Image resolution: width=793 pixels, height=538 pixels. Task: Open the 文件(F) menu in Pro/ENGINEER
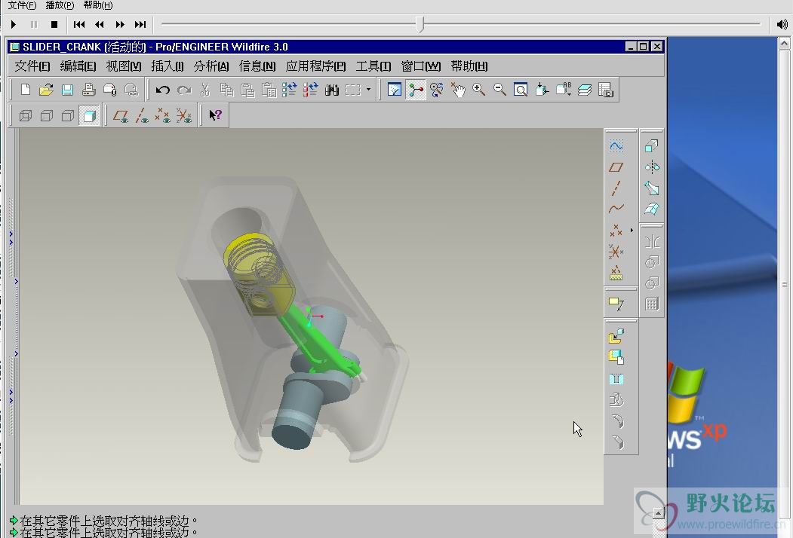tap(32, 66)
